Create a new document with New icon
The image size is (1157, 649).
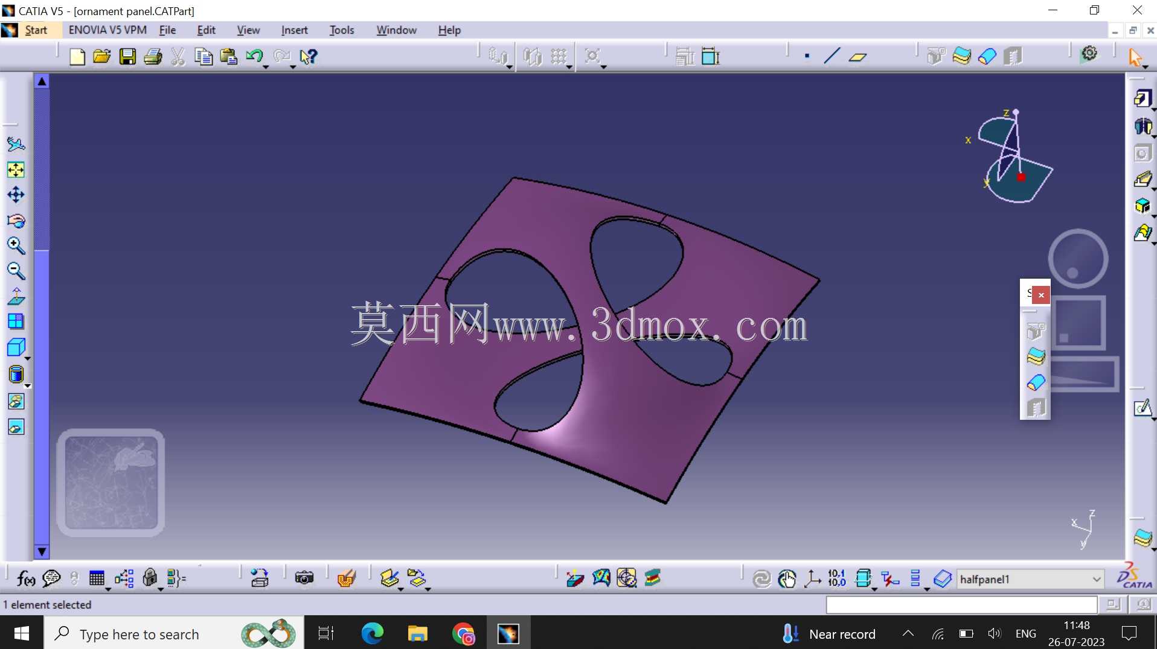pos(77,57)
